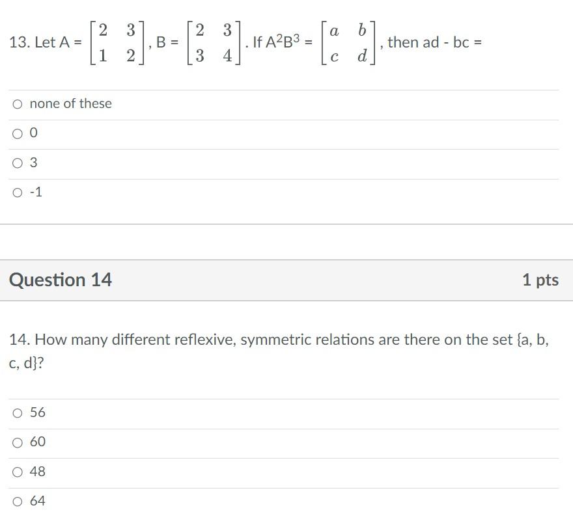Select answer choice '48'
The image size is (573, 523).
pos(17,471)
